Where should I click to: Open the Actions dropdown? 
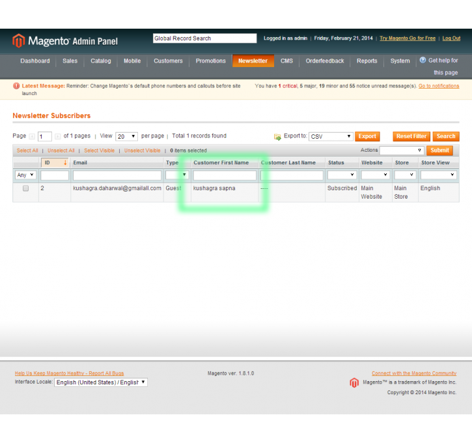pos(402,150)
